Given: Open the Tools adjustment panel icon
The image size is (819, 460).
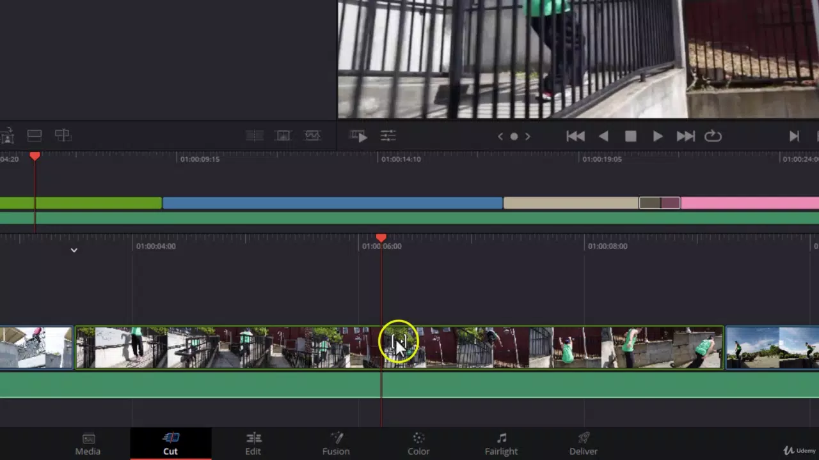Looking at the screenshot, I should coord(388,135).
